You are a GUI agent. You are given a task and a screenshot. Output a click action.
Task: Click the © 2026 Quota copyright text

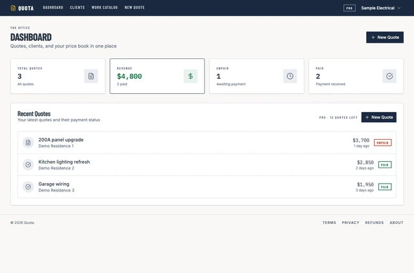click(x=23, y=223)
